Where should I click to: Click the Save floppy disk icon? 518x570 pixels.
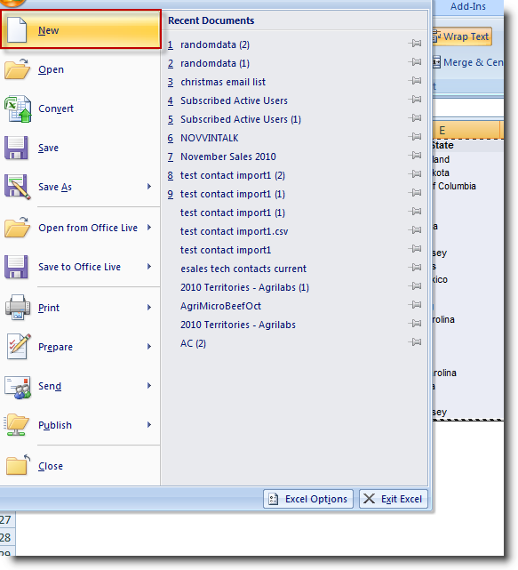[x=16, y=148]
